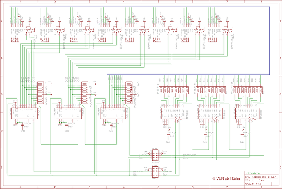Select the P-DO_C3 capacitor label
Screen dimensions: 282x189
point(247,132)
